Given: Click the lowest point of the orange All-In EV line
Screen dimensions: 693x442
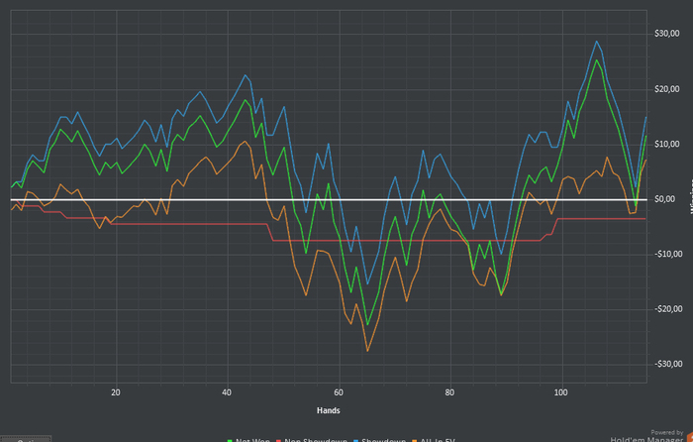Looking at the screenshot, I should [367, 351].
